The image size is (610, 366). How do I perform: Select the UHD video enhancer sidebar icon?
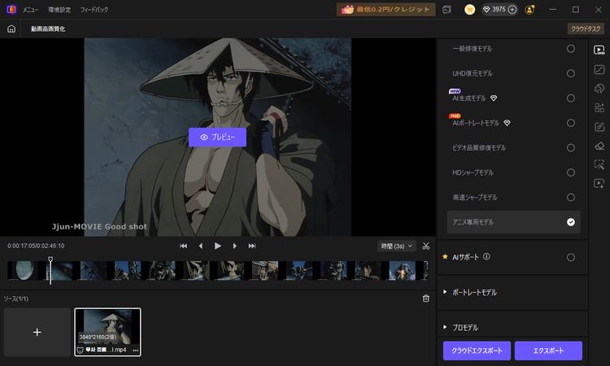coord(599,50)
